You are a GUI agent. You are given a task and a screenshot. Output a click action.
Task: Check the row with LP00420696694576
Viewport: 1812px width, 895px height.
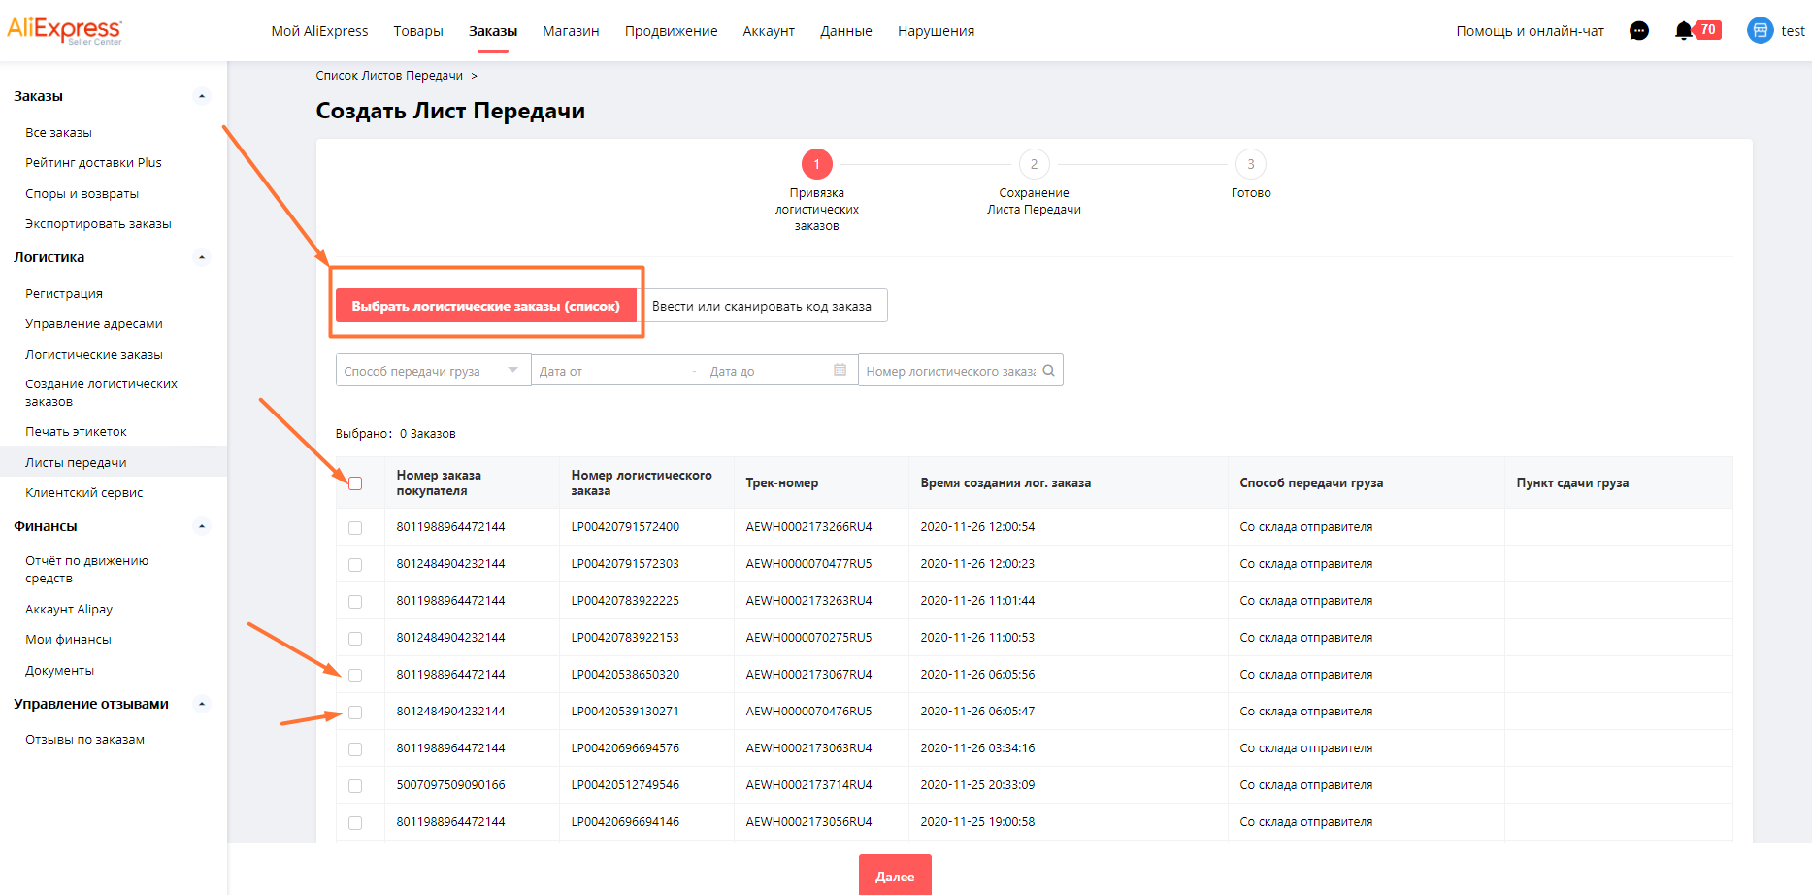point(355,749)
